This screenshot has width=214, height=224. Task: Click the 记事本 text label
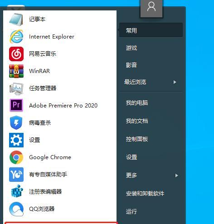coord(37,19)
